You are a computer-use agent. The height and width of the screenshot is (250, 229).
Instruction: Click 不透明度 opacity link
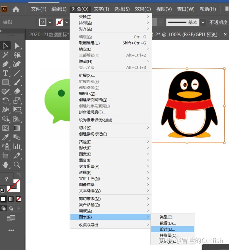tap(218, 22)
